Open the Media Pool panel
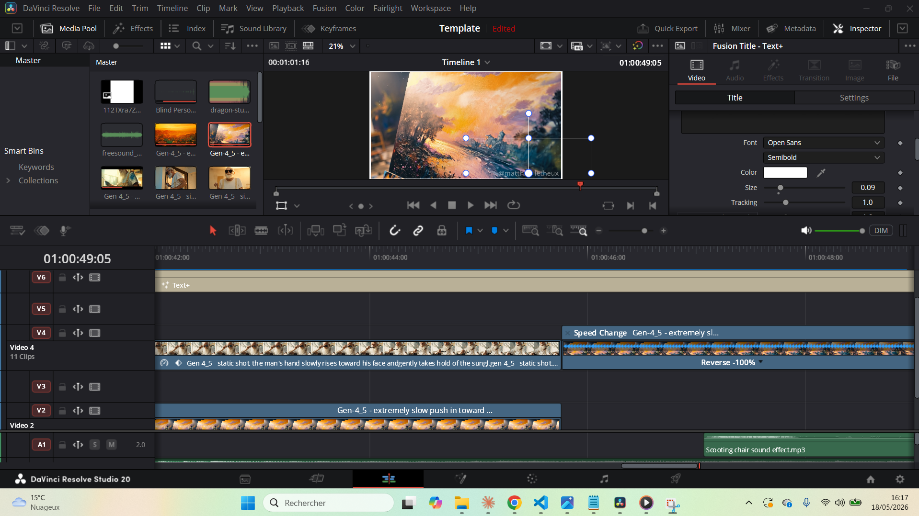 pyautogui.click(x=69, y=28)
